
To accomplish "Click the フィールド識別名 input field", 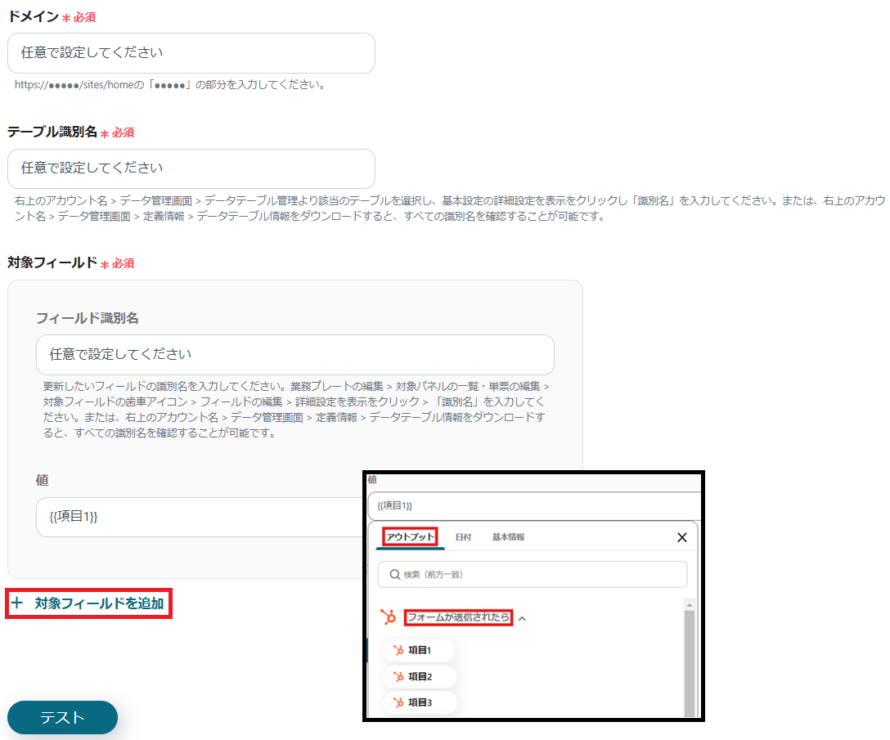I will (295, 355).
